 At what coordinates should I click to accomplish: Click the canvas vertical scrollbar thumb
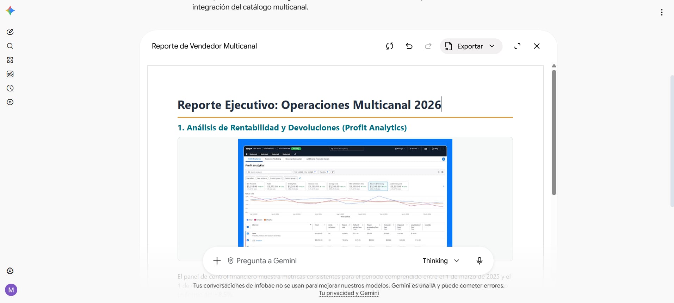(x=554, y=132)
